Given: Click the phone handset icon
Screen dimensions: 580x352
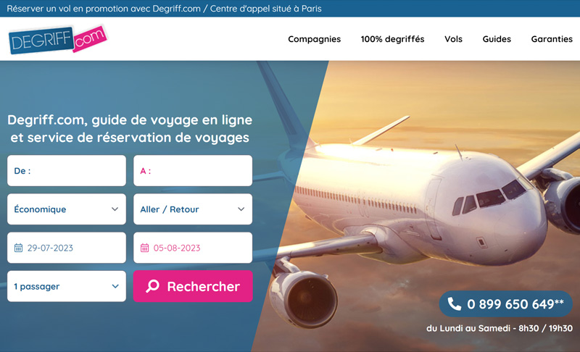Looking at the screenshot, I should pyautogui.click(x=455, y=304).
